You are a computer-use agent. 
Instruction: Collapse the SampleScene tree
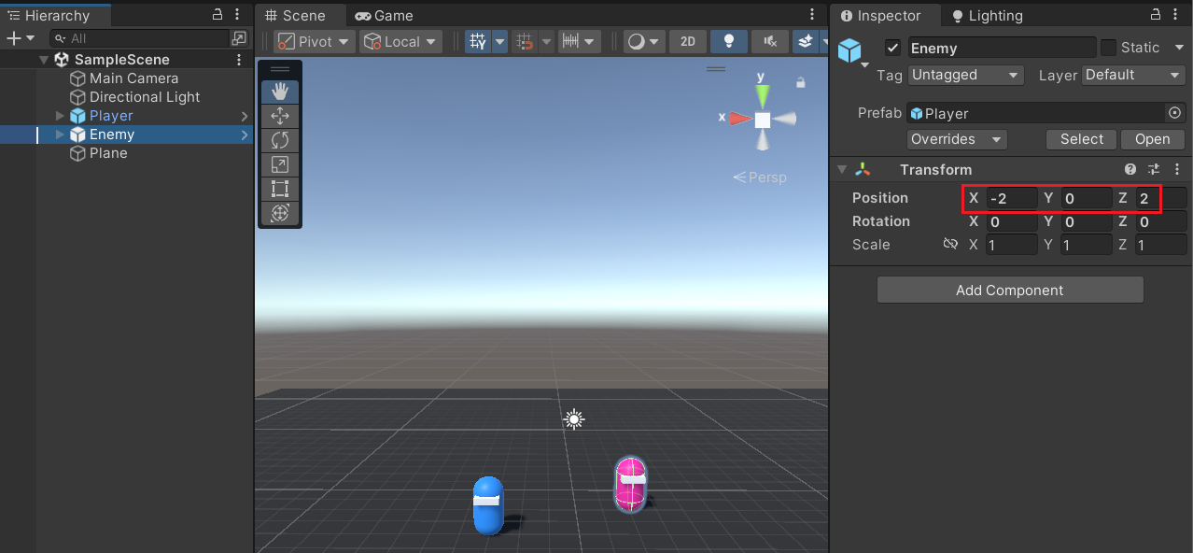click(44, 60)
